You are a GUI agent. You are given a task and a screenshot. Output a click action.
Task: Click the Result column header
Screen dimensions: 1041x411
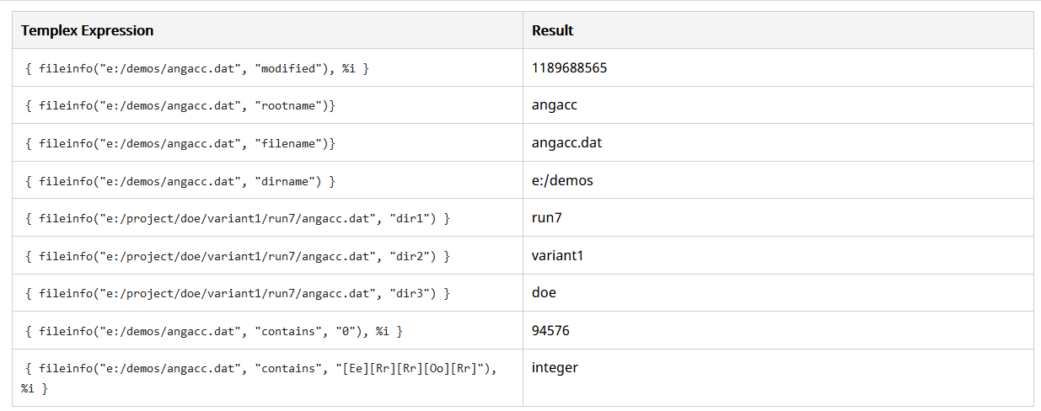[x=553, y=30]
